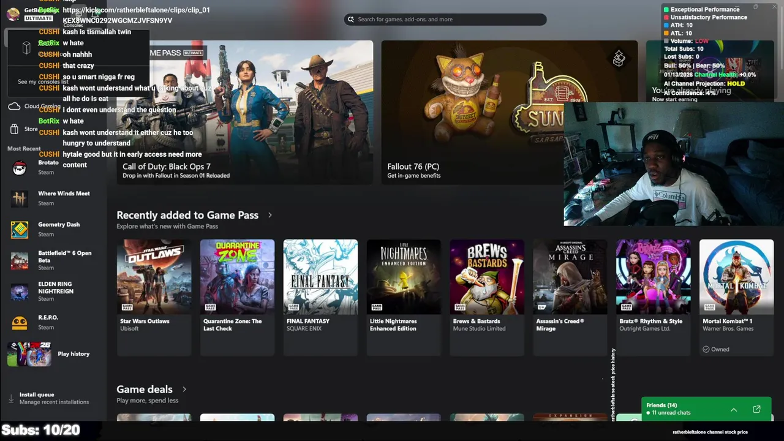Open Recently added to Game Pass heading
The width and height of the screenshot is (784, 441).
click(187, 215)
